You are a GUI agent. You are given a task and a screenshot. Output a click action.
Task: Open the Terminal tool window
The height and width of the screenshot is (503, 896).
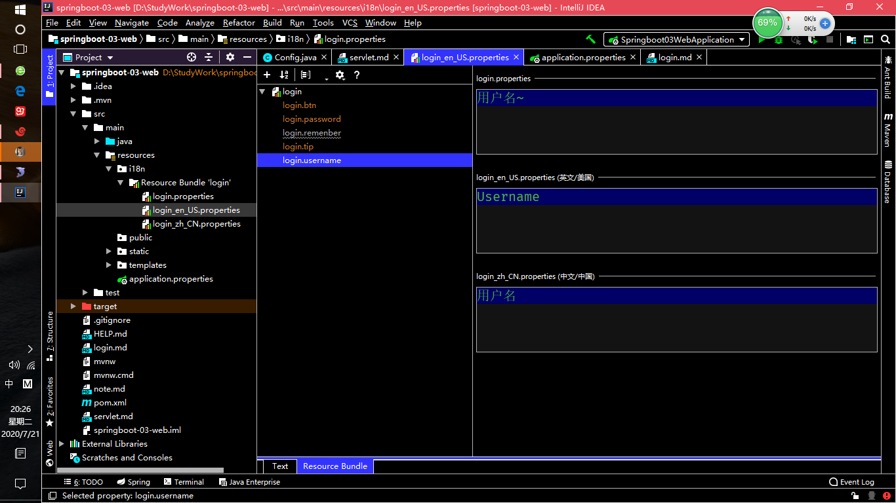tap(184, 482)
